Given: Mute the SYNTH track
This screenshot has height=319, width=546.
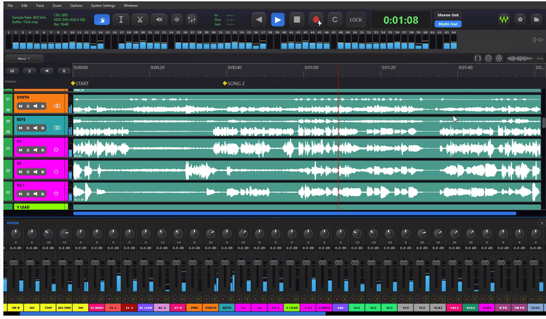Looking at the screenshot, I should point(20,106).
